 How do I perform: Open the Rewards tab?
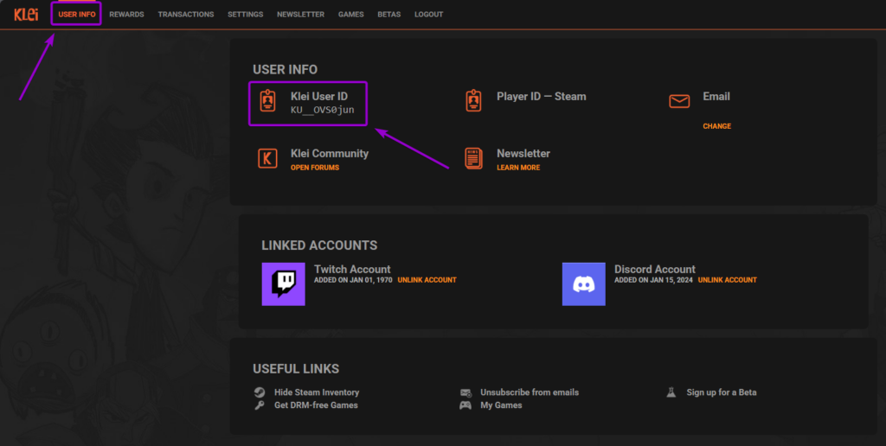(126, 15)
